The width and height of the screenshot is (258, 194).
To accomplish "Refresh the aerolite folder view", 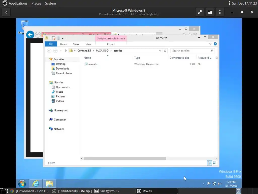I will coord(165,51).
